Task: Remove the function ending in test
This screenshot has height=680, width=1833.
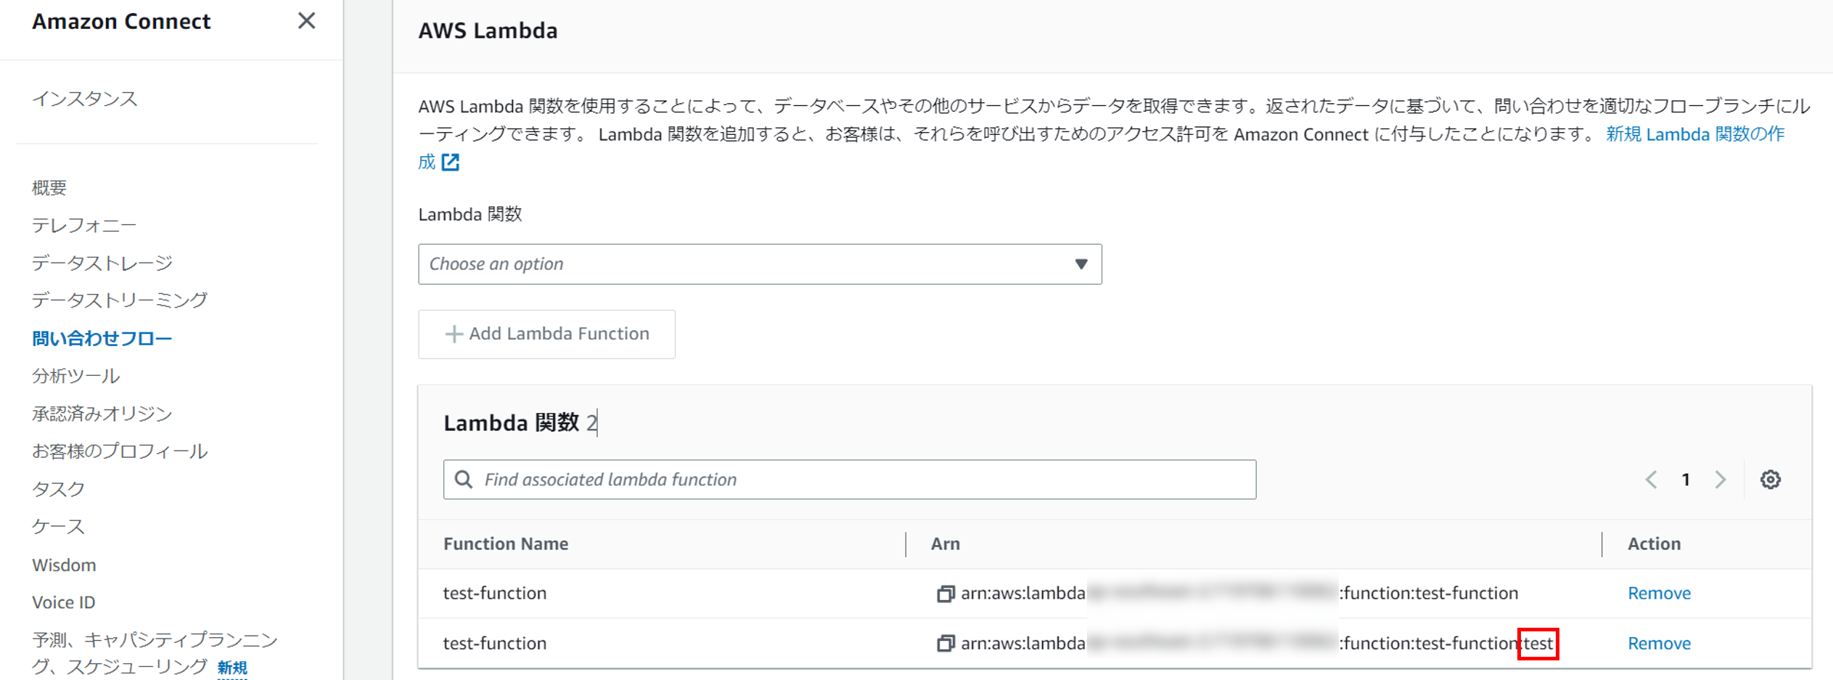Action: [x=1659, y=644]
